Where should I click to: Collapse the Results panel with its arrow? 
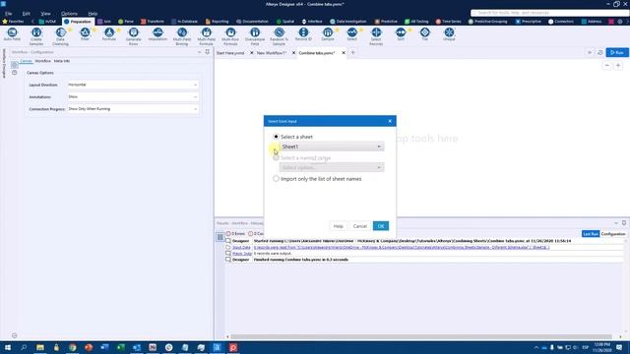coord(616,223)
